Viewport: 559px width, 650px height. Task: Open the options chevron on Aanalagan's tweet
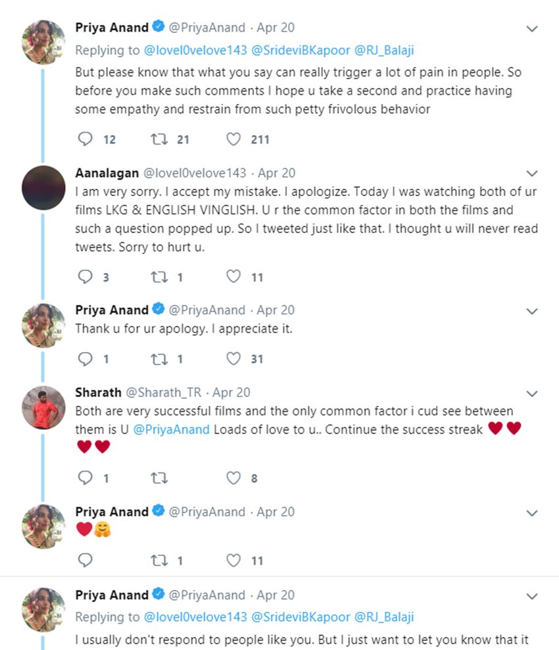[x=533, y=174]
